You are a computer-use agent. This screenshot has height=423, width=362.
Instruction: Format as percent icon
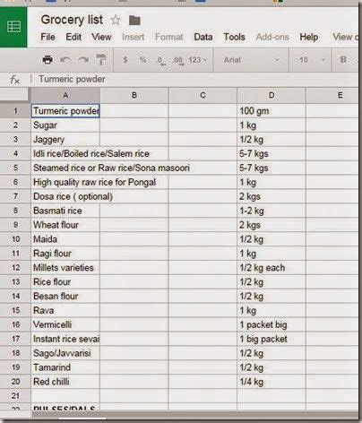pos(143,60)
